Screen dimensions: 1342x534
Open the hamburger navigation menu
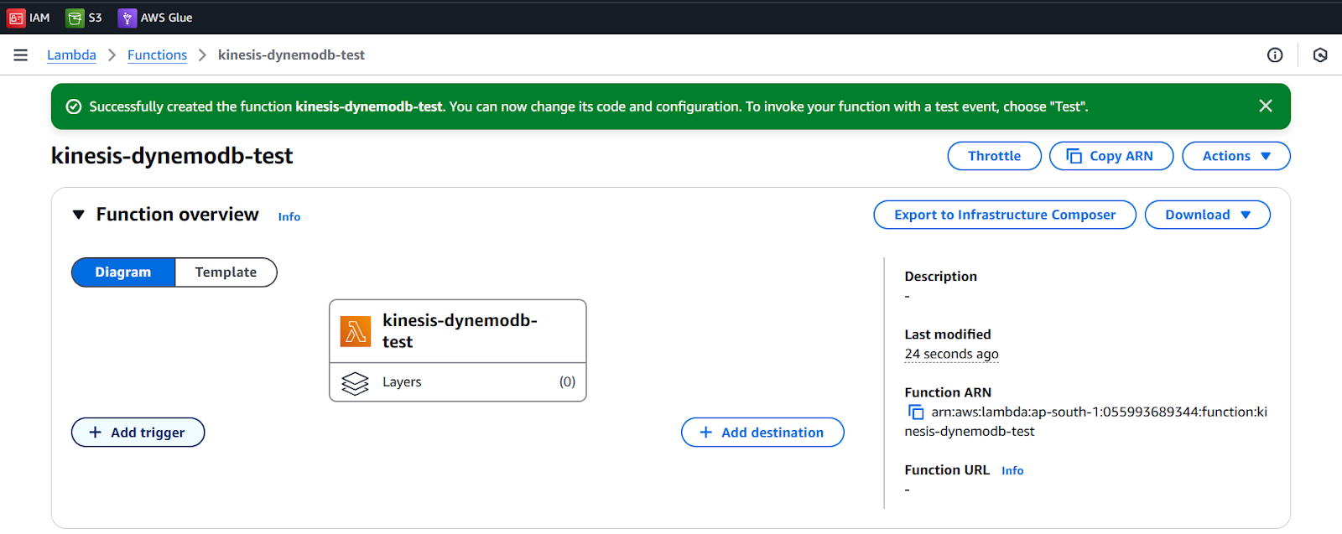(x=21, y=55)
